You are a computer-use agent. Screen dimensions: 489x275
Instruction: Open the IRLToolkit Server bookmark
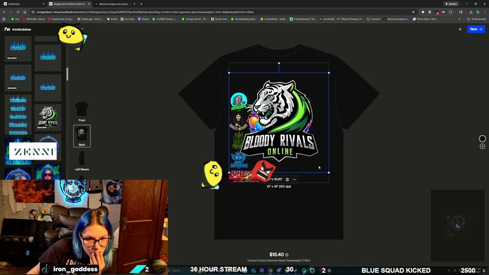[x=34, y=19]
